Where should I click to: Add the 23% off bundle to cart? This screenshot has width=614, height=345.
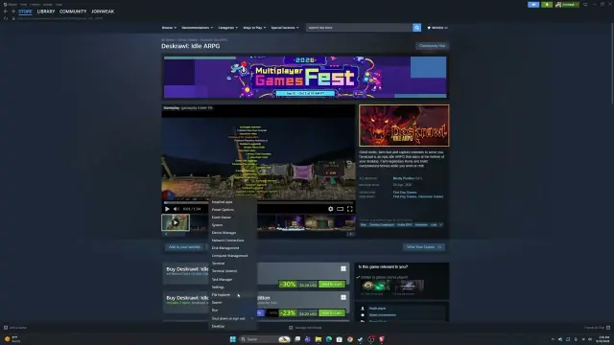pos(332,313)
